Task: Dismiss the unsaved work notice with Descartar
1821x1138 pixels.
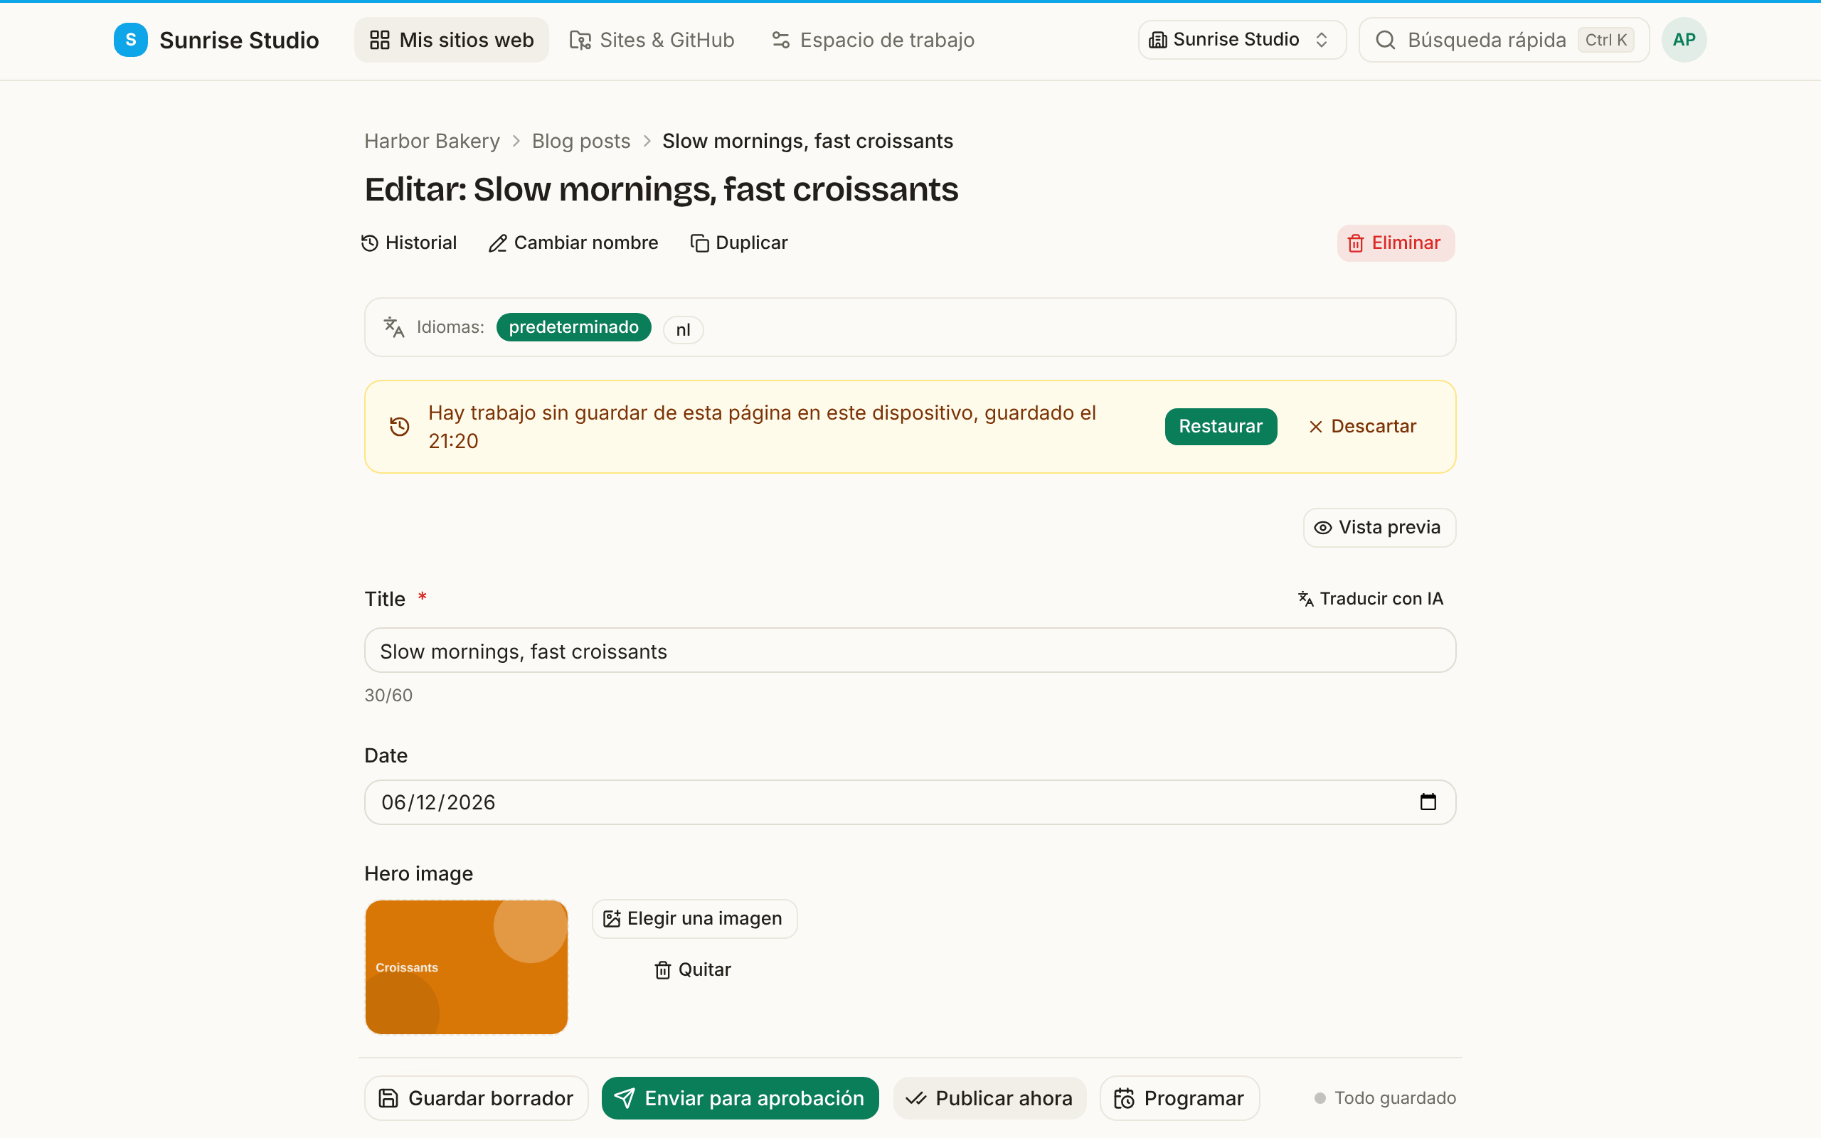Action: 1363,427
